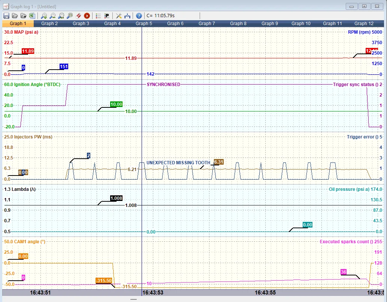
Task: Clear the log with the eraser icon
Action: (79, 16)
